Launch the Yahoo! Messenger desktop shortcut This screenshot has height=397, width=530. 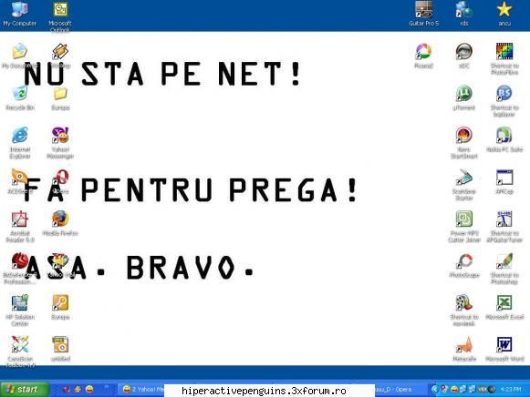click(x=60, y=142)
